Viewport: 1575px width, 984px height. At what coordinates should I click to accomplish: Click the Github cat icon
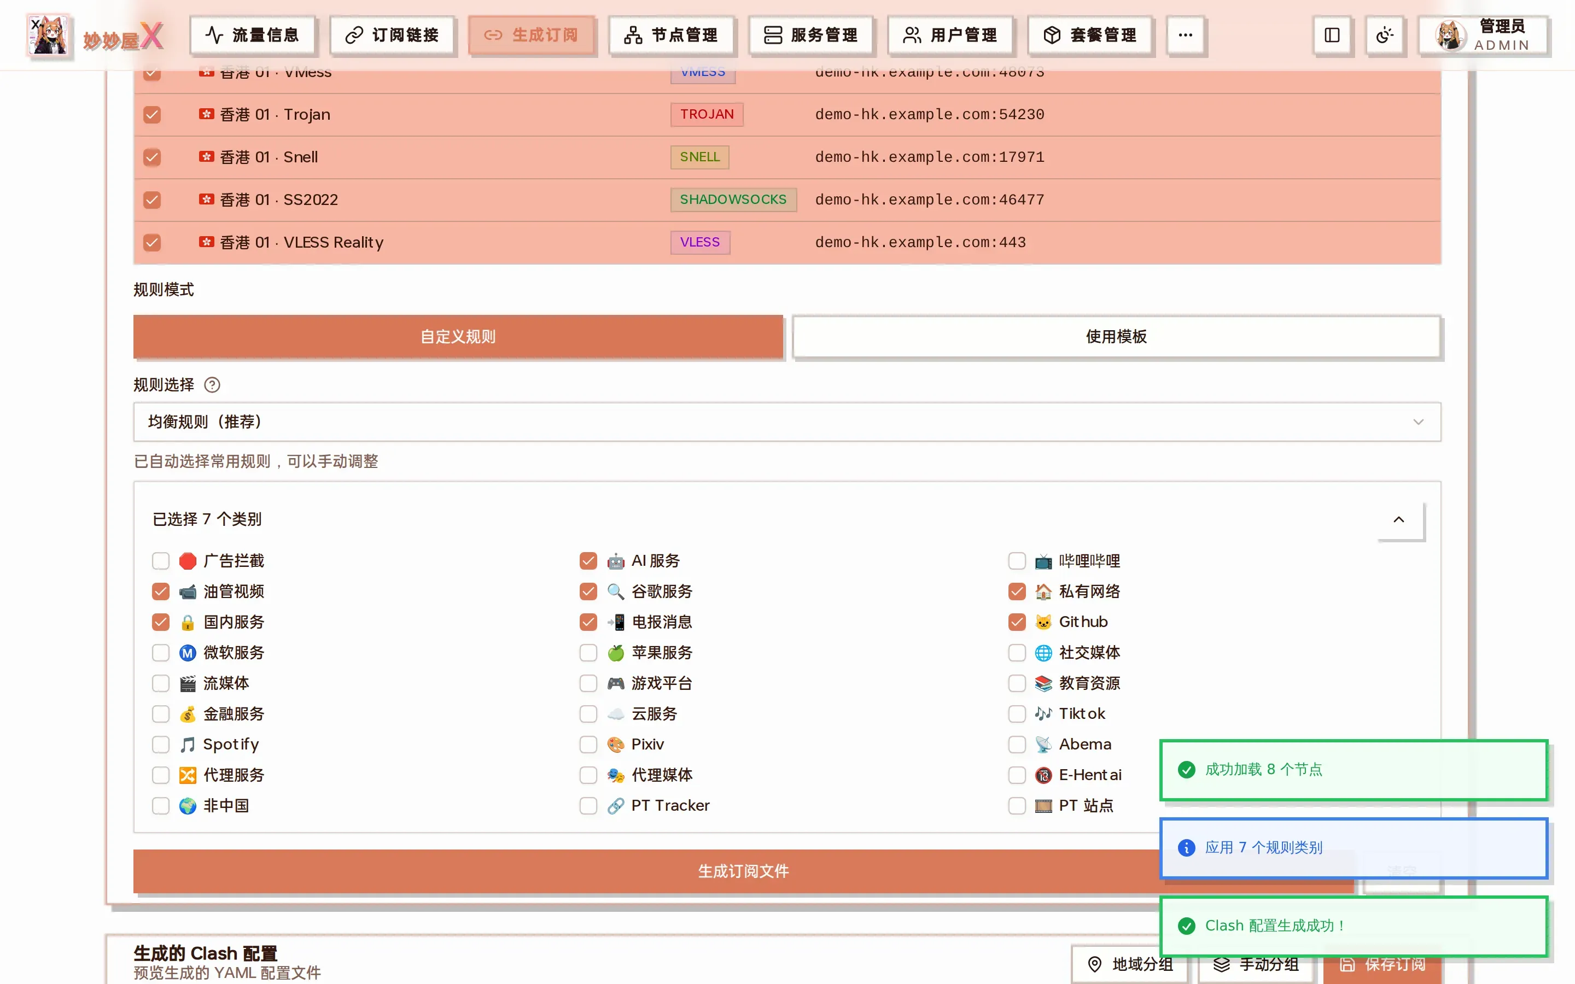point(1043,622)
